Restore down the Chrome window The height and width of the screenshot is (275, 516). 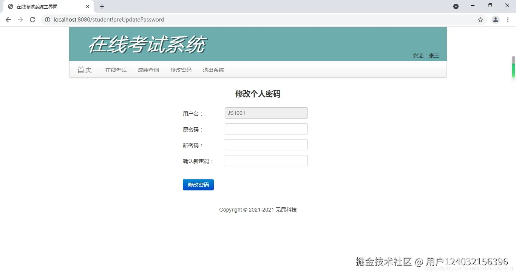[x=490, y=6]
